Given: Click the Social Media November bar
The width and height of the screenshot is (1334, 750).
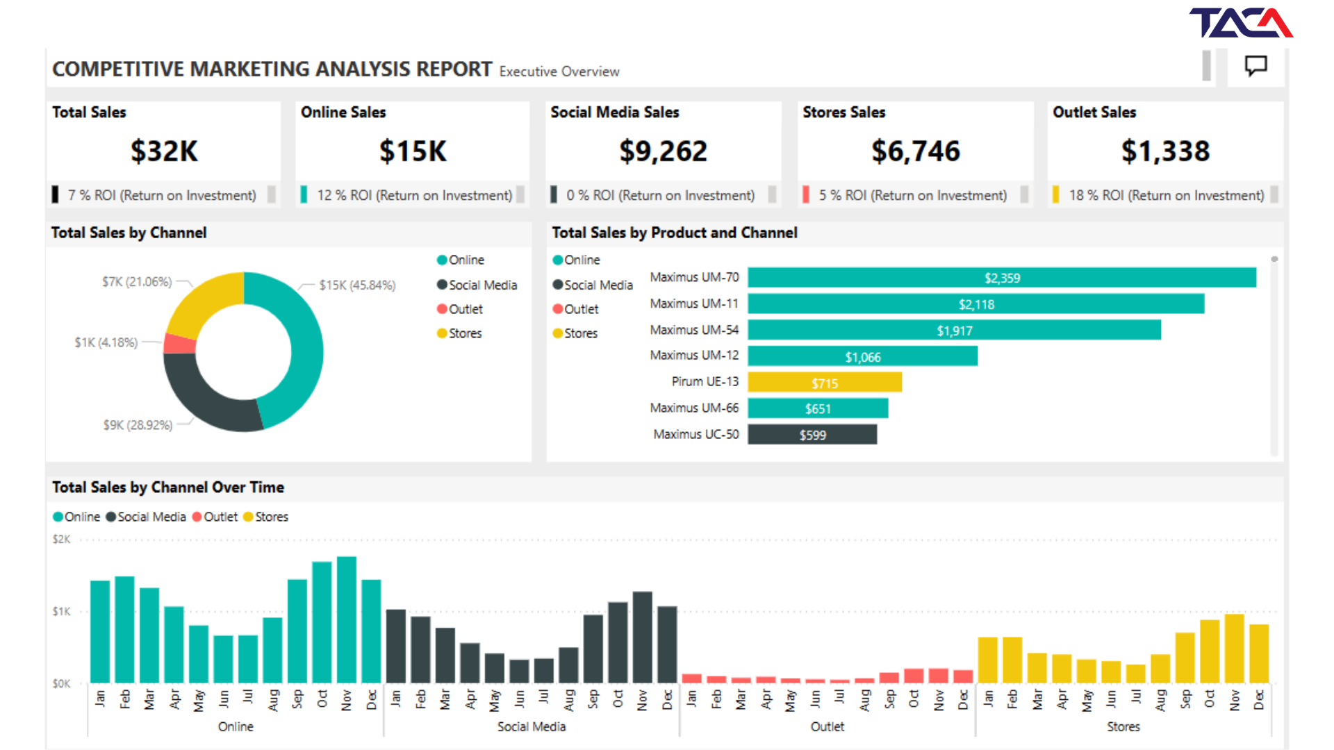Looking at the screenshot, I should tap(643, 637).
